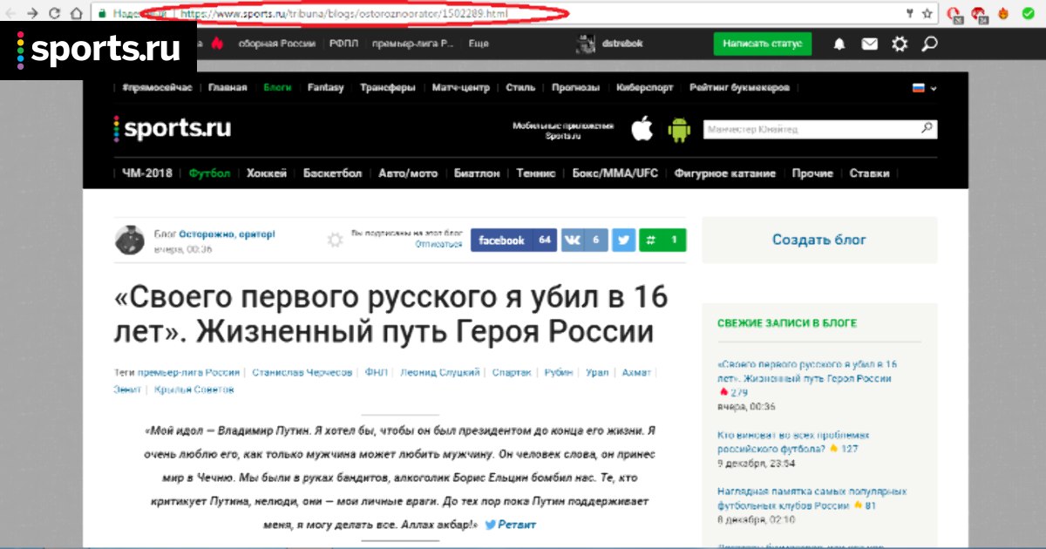The height and width of the screenshot is (549, 1046).
Task: Open the green checkmark browser extension
Action: pyautogui.click(x=1028, y=14)
